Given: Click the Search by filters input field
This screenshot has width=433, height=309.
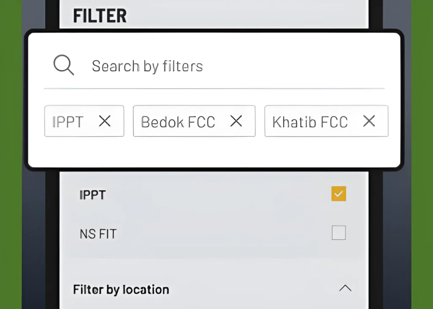Looking at the screenshot, I should pyautogui.click(x=147, y=66).
